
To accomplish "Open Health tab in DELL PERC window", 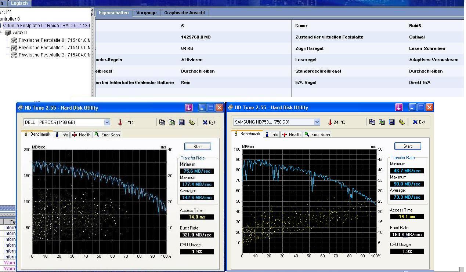I will pos(81,135).
